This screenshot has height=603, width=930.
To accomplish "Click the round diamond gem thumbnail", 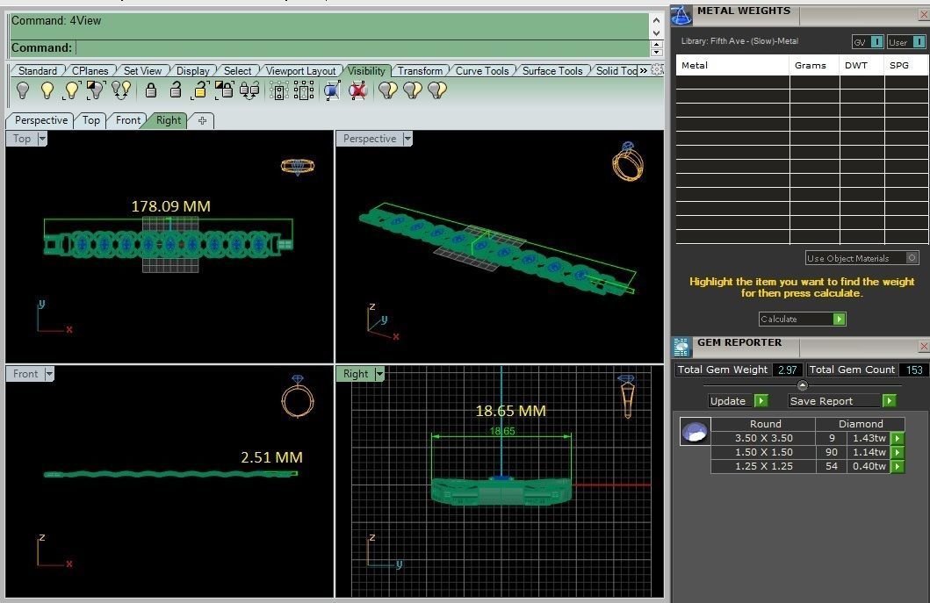I will coord(695,431).
